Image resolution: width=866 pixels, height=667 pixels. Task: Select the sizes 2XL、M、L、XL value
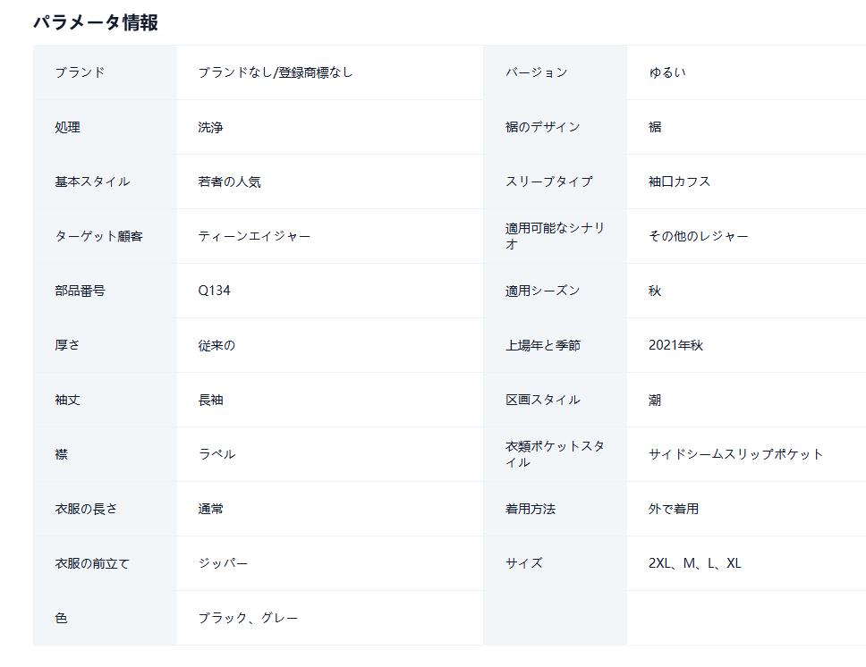point(695,563)
